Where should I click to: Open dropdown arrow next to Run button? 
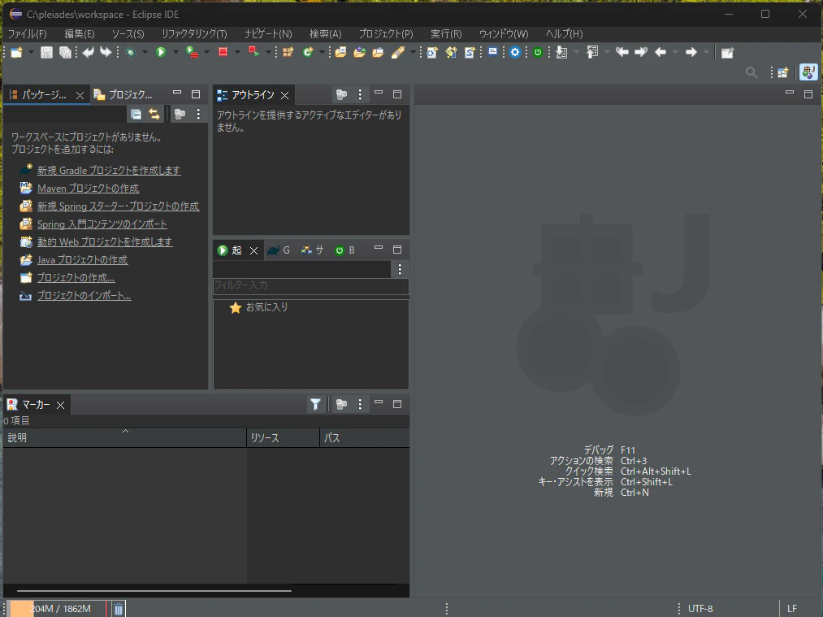tap(175, 52)
